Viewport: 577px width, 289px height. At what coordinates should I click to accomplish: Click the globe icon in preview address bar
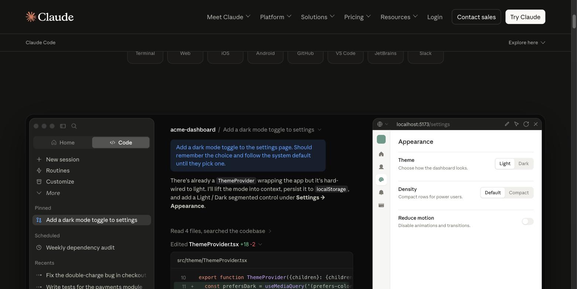[x=380, y=124]
